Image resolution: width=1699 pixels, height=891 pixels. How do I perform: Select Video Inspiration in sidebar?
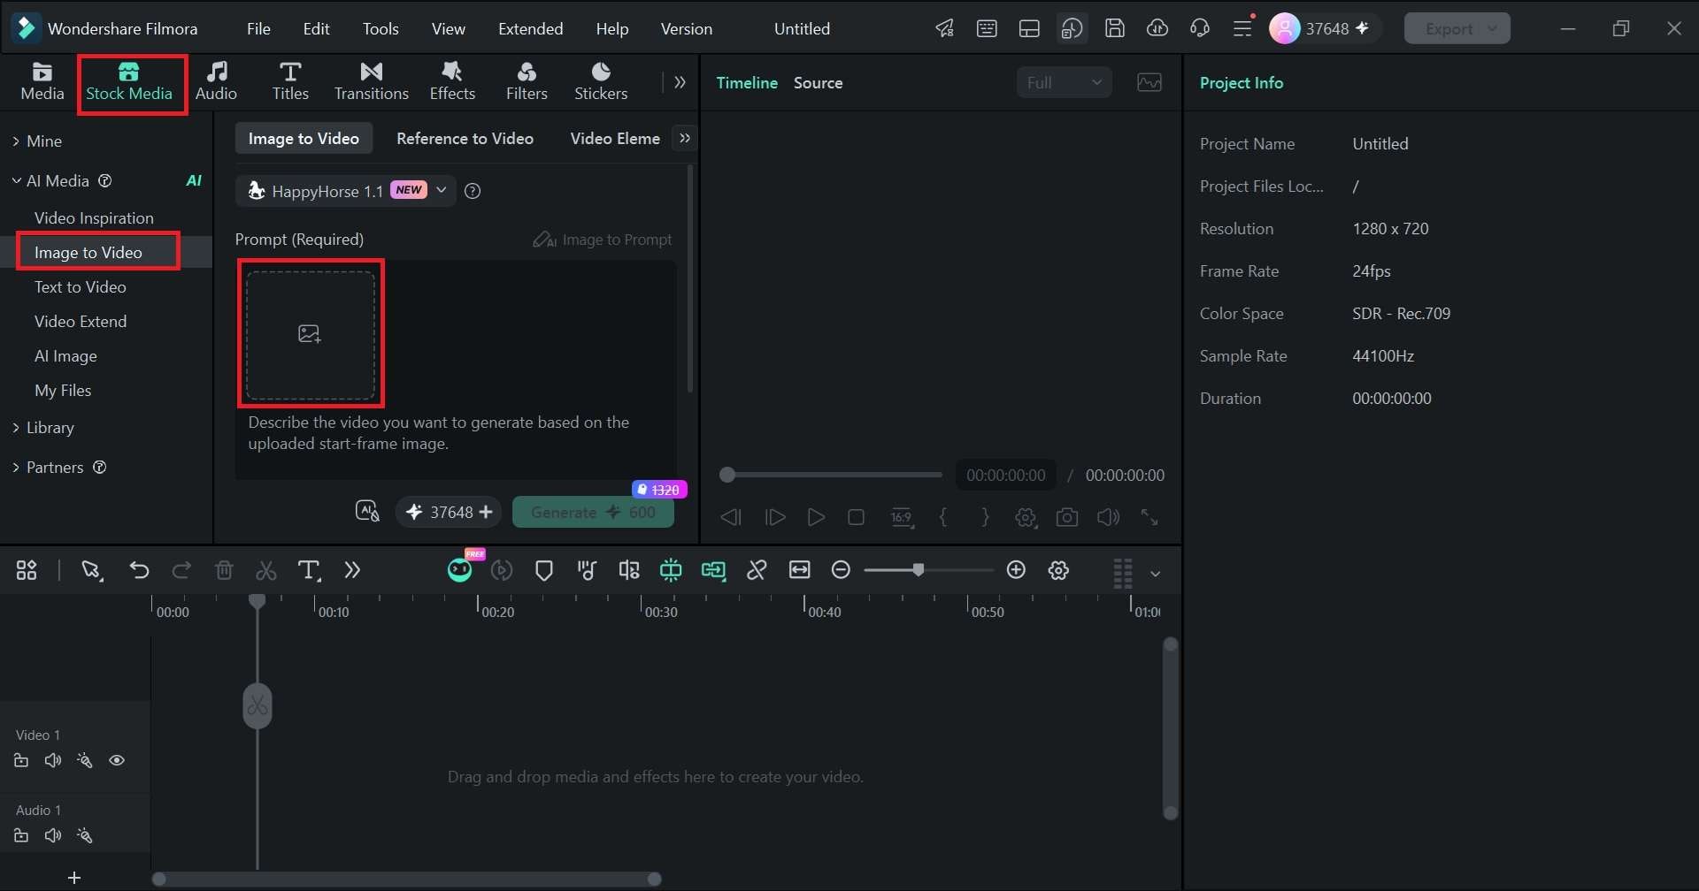pyautogui.click(x=94, y=217)
